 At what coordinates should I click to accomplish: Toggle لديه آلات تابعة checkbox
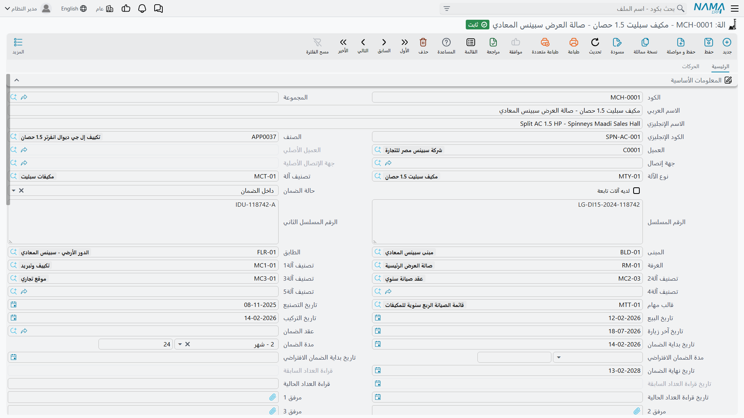click(636, 190)
